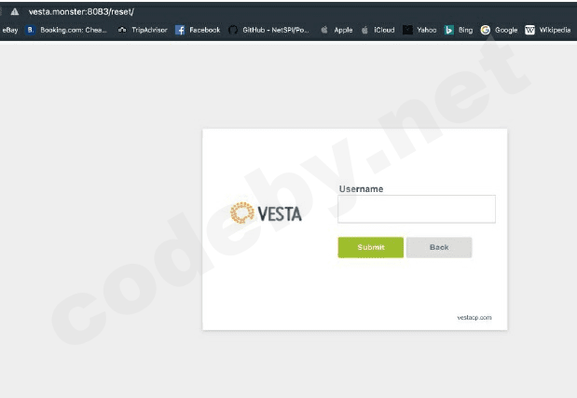Open the iCloud bookmark label
The image size is (577, 398).
tap(384, 30)
